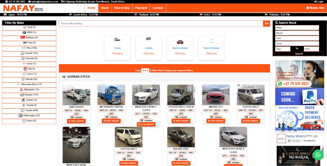The image size is (327, 166).
Task: Open Nafay Motors PTY Ltd Facebook page
Action: pos(302,136)
